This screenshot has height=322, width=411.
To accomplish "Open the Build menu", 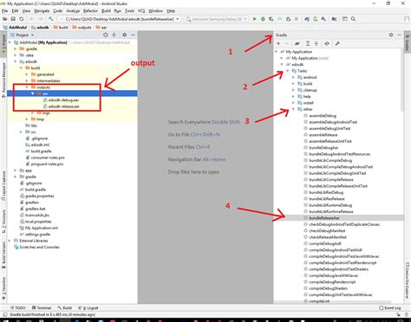I will tap(106, 11).
